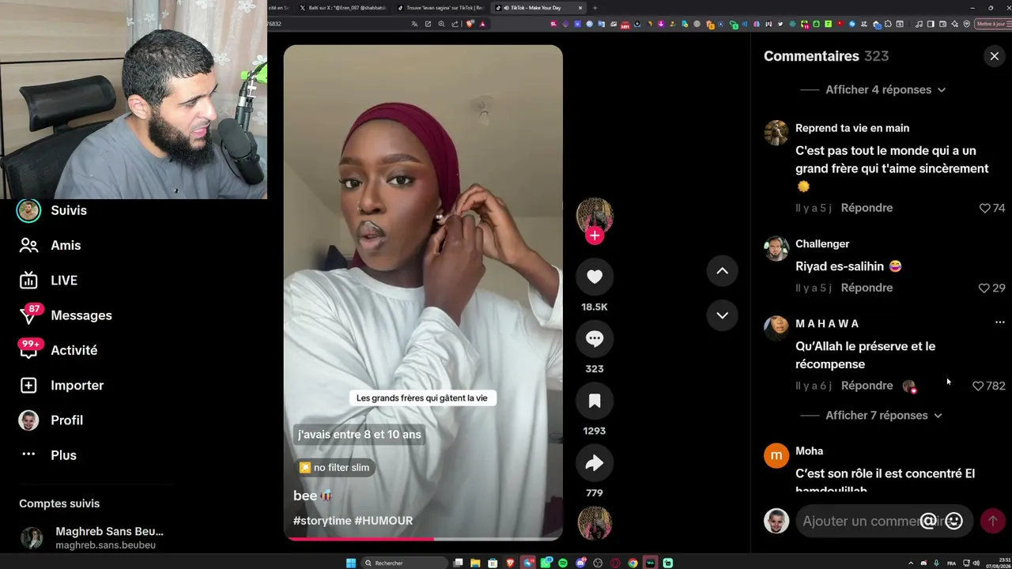Close the 'TikTok - Make Your Day' tab
Image resolution: width=1012 pixels, height=569 pixels.
580,8
